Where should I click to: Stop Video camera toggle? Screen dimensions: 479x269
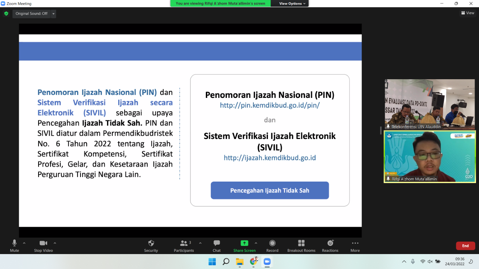coord(43,243)
